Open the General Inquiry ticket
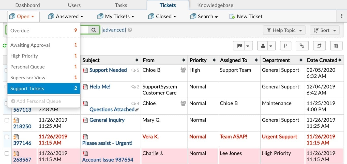The height and width of the screenshot is (164, 347). coord(107,120)
